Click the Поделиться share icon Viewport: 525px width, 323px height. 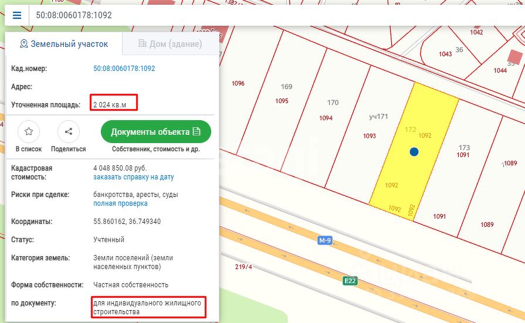pos(68,131)
